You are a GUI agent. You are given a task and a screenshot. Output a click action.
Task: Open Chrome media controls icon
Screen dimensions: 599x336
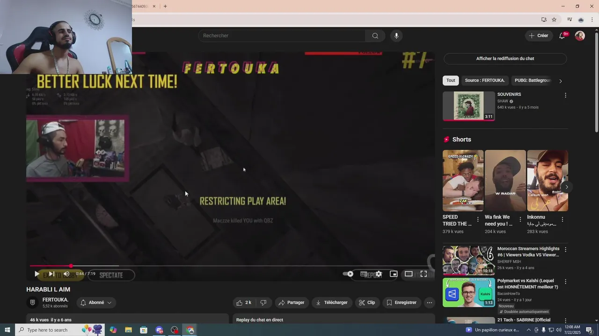[570, 20]
